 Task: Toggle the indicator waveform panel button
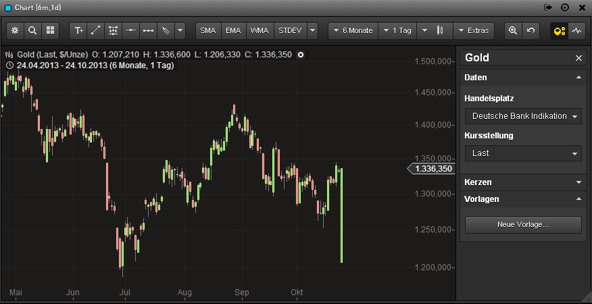coord(576,30)
